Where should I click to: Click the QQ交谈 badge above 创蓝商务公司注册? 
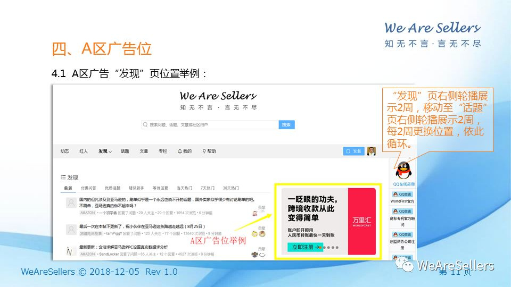coord(402,234)
